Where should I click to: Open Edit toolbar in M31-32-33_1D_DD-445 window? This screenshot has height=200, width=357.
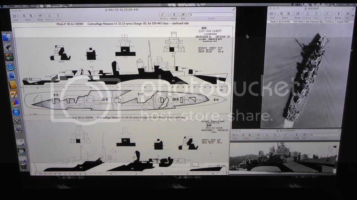pyautogui.click(x=183, y=15)
